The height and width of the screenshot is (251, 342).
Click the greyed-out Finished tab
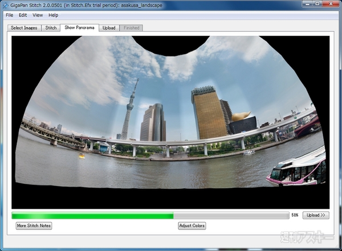point(131,28)
